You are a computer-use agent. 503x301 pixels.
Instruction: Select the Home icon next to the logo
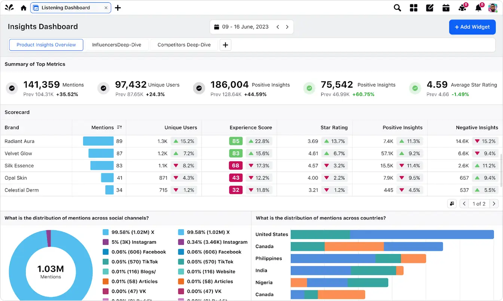[x=23, y=7]
